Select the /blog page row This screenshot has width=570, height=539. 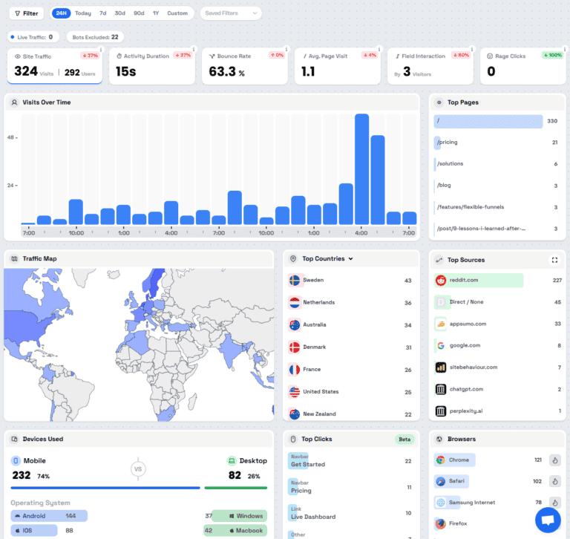pyautogui.click(x=497, y=186)
